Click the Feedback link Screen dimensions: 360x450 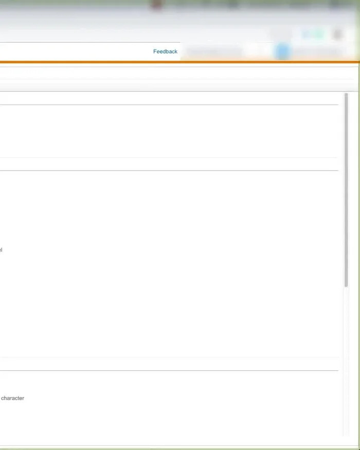point(165,51)
